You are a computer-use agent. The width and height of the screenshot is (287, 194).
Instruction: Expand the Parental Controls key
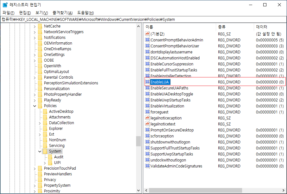[x=34, y=77]
